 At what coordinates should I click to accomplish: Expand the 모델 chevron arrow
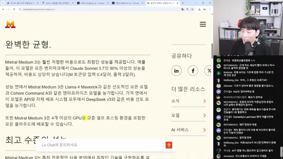[204, 115]
